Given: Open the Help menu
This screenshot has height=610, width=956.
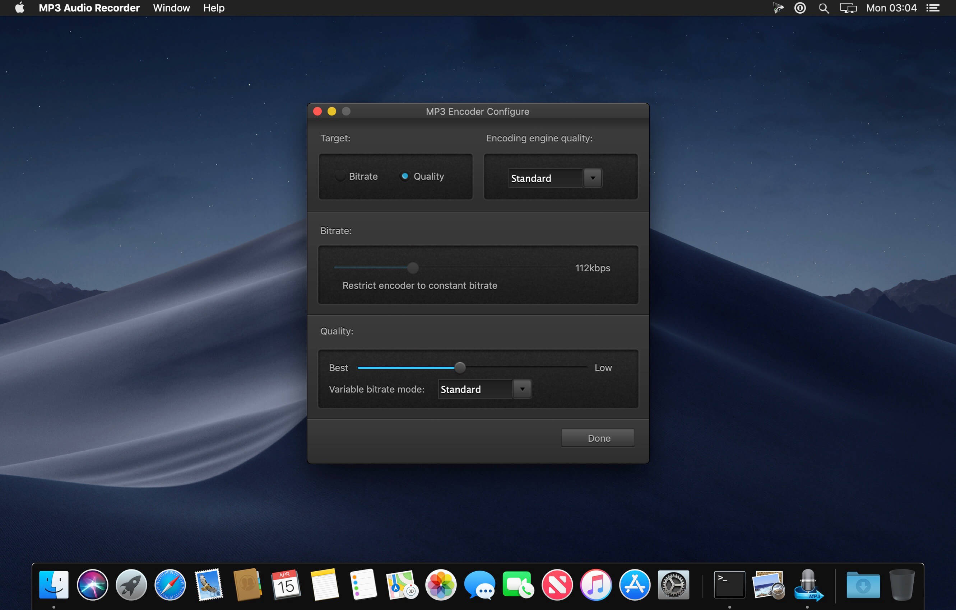Looking at the screenshot, I should click(214, 8).
